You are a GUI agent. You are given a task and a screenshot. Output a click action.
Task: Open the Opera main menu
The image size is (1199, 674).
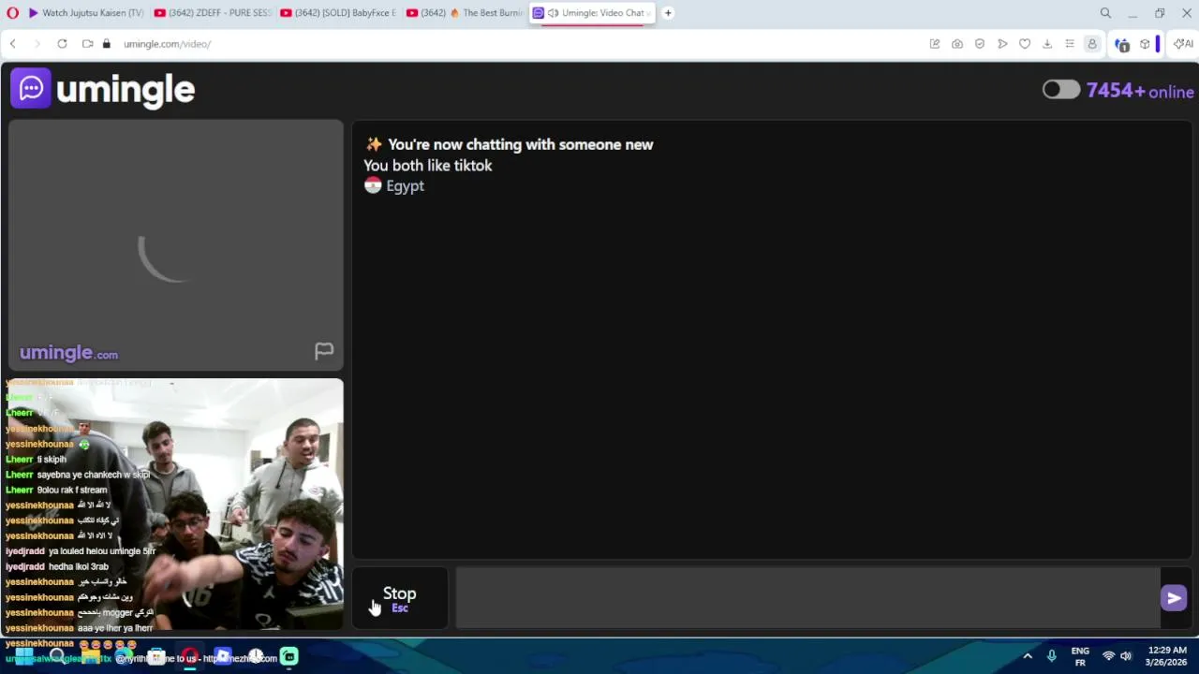tap(11, 13)
